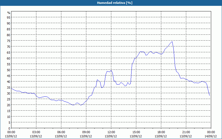Click the 21:00 time axis label

186,132
